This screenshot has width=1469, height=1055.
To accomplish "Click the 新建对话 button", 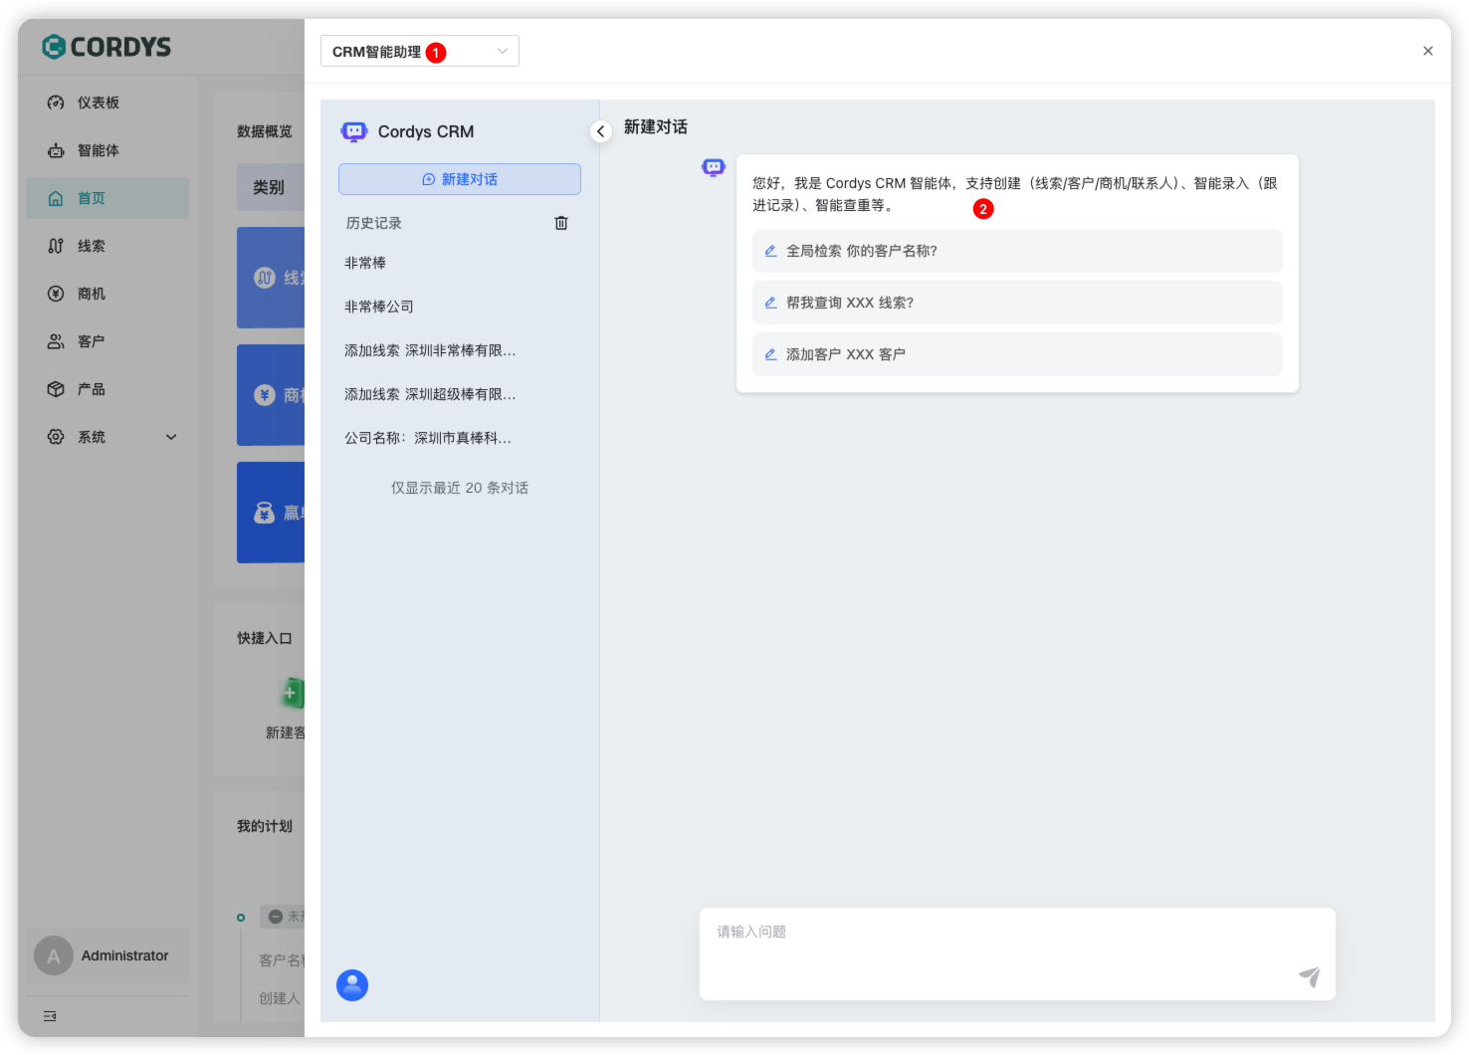I will tap(459, 179).
